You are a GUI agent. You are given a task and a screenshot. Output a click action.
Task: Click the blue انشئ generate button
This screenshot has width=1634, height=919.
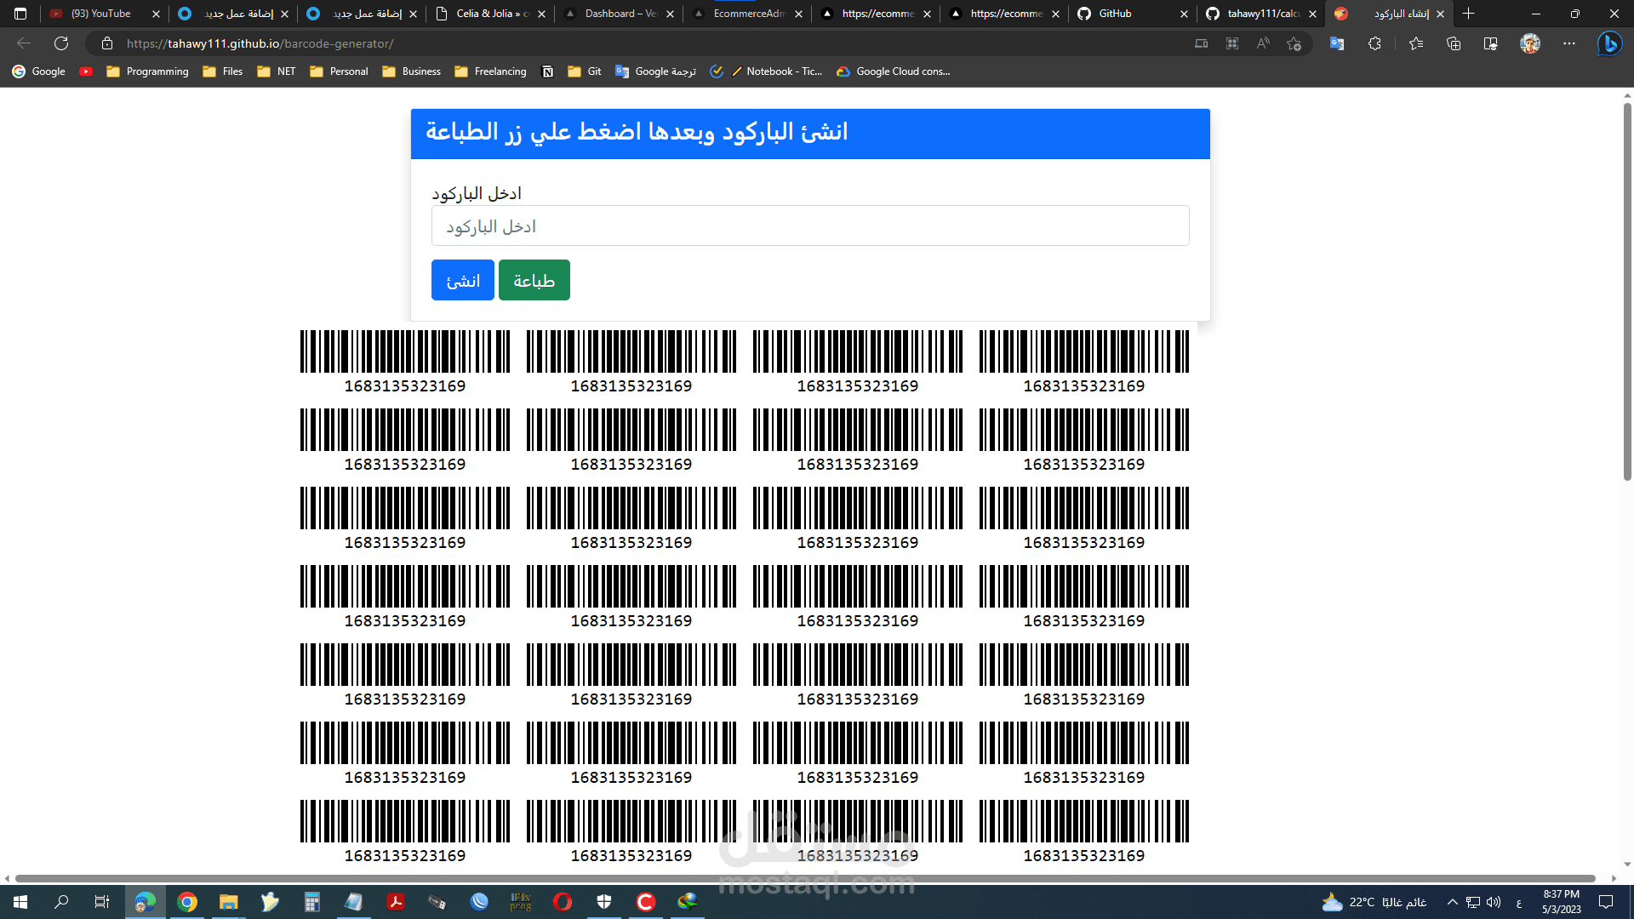point(462,280)
